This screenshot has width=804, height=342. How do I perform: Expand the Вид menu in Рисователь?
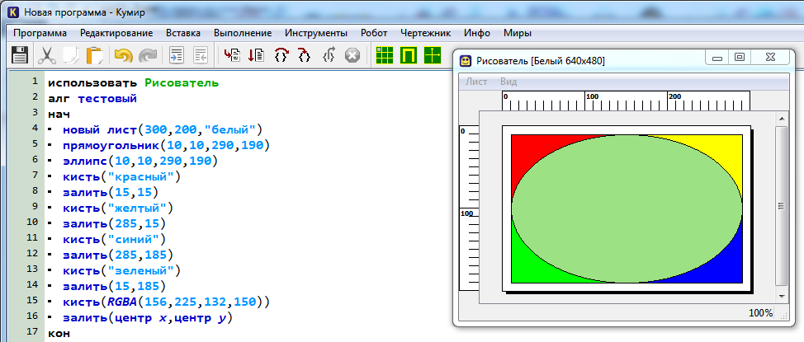click(508, 82)
